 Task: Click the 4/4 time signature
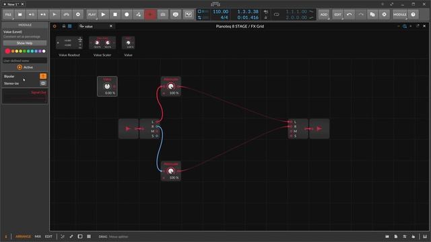pos(224,17)
